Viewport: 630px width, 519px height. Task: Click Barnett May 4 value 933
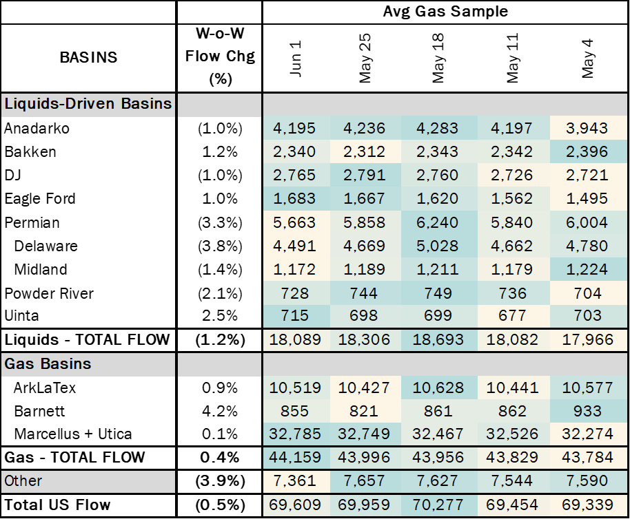(587, 411)
